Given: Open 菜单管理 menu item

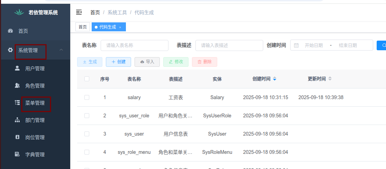Looking at the screenshot, I should point(35,103).
